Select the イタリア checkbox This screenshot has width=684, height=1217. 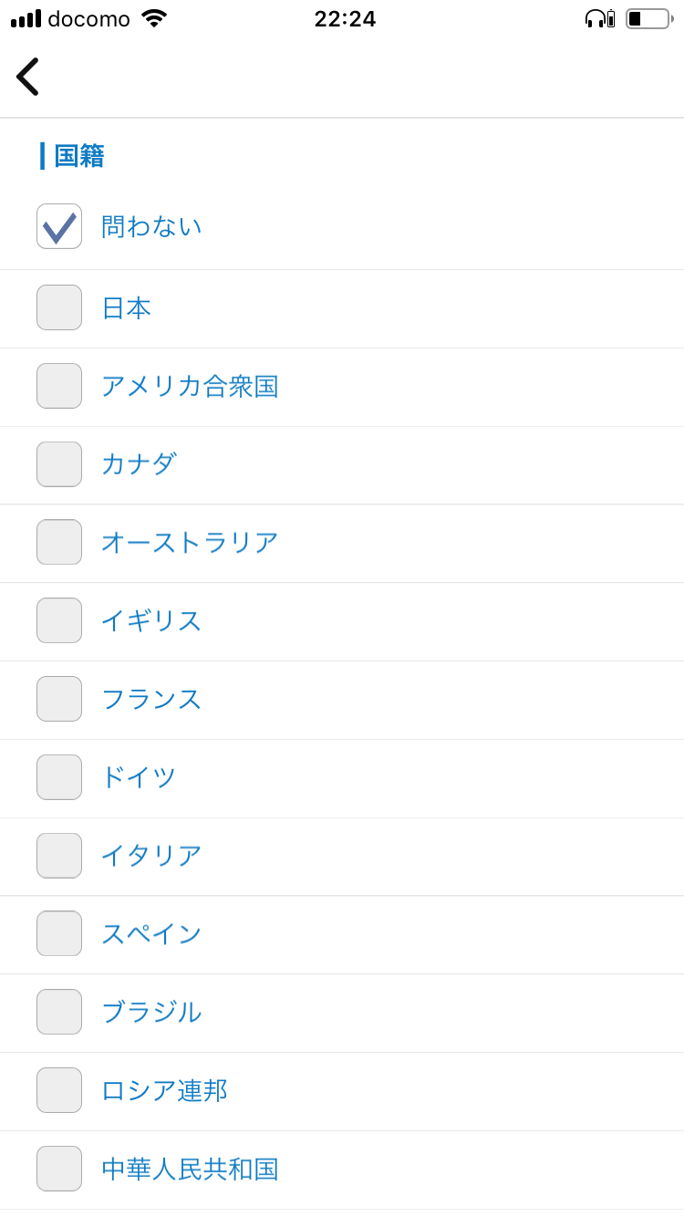tap(59, 856)
